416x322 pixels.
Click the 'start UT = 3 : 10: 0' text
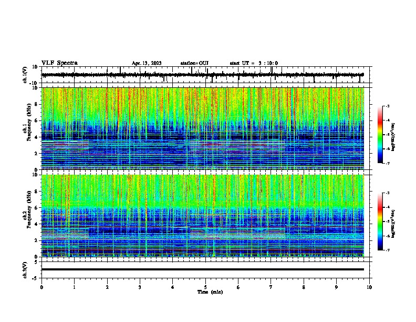coord(254,63)
